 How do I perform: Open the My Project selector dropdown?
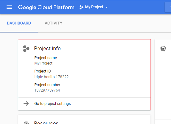[94, 7]
